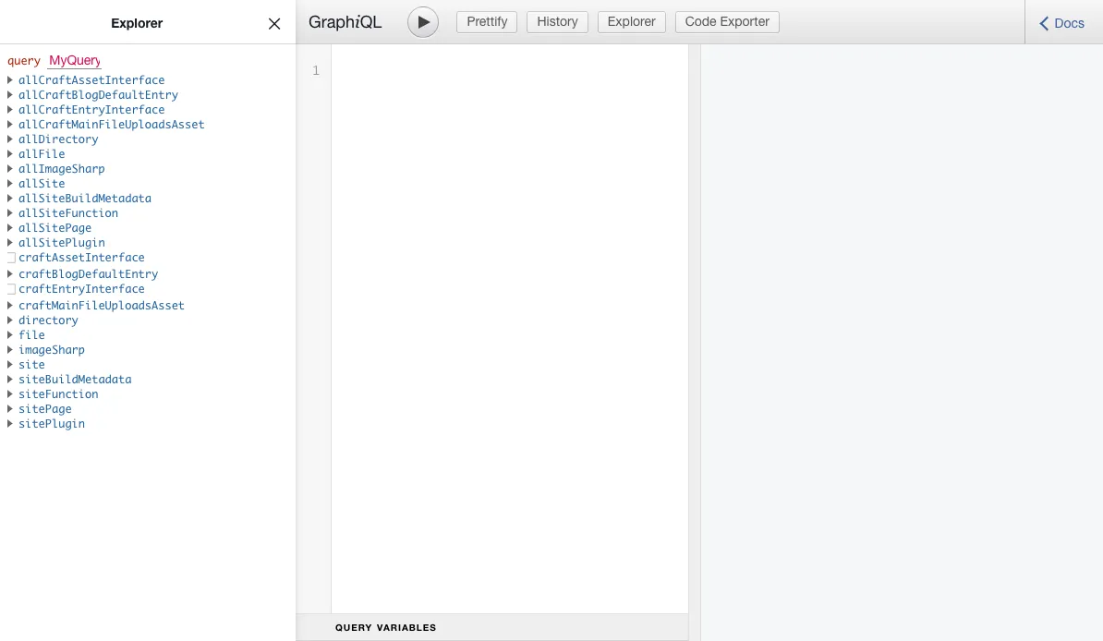Expand allSitePage arrow

[x=10, y=228]
